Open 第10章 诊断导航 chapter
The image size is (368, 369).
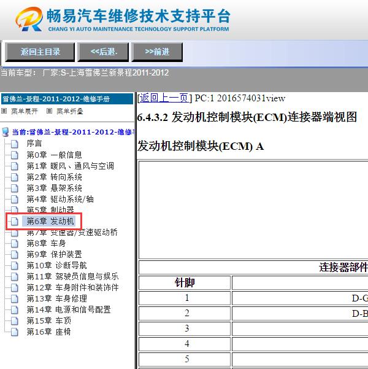click(x=56, y=265)
